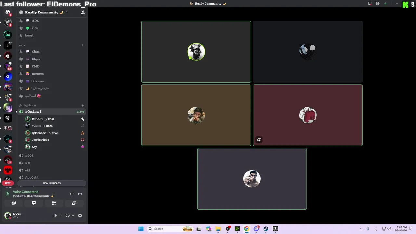Start an activity from voice panel
The width and height of the screenshot is (416, 234).
pos(54,203)
